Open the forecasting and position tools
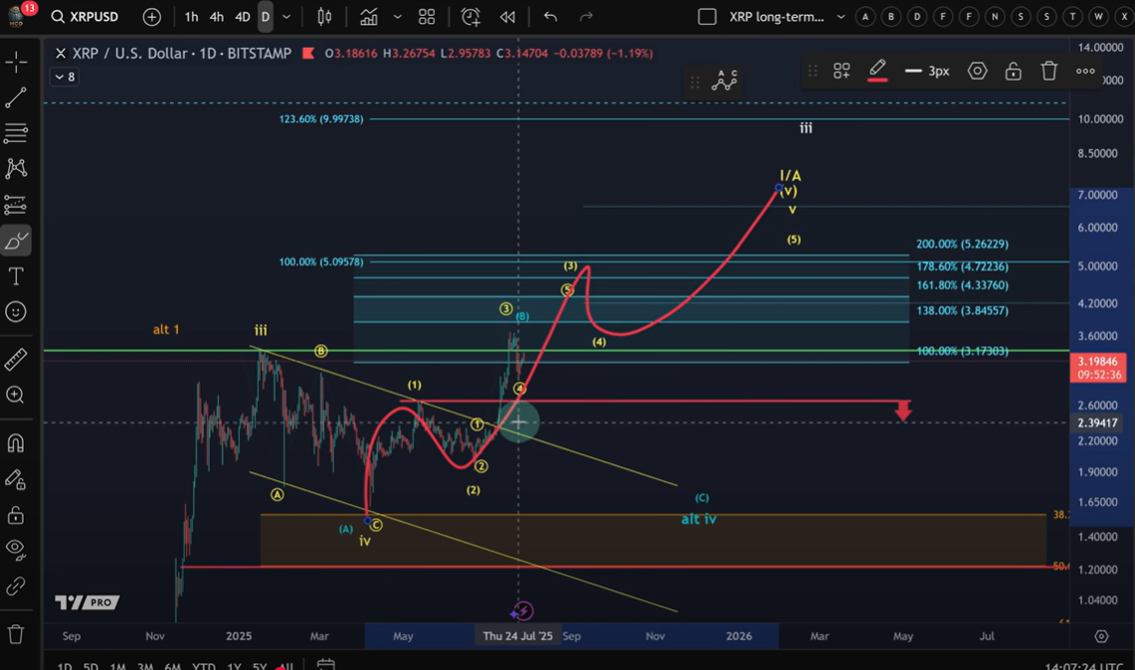1135x670 pixels. coord(16,205)
